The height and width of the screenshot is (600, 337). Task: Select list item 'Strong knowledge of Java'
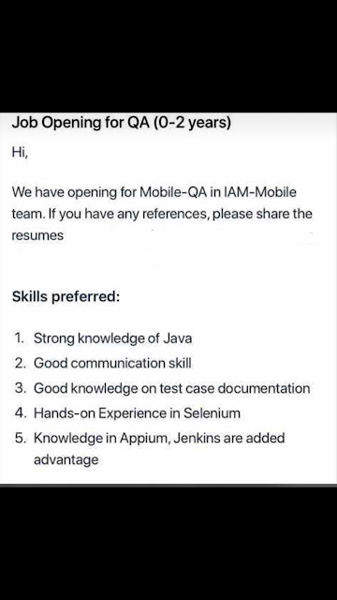[112, 338]
